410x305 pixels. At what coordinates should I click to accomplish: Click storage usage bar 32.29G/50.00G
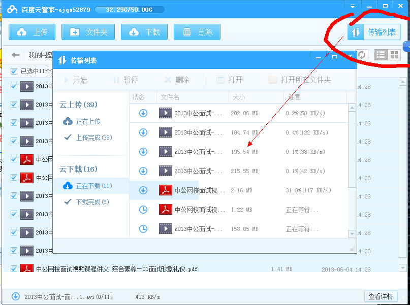tap(130, 10)
